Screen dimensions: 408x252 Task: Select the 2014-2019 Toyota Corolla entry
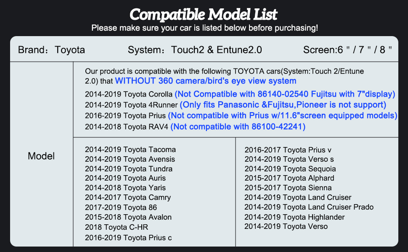pos(129,94)
